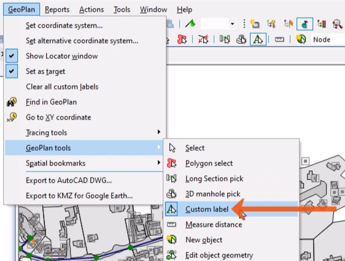The image size is (345, 261).
Task: Click the Select arrow icon in submenu
Action: pyautogui.click(x=172, y=148)
